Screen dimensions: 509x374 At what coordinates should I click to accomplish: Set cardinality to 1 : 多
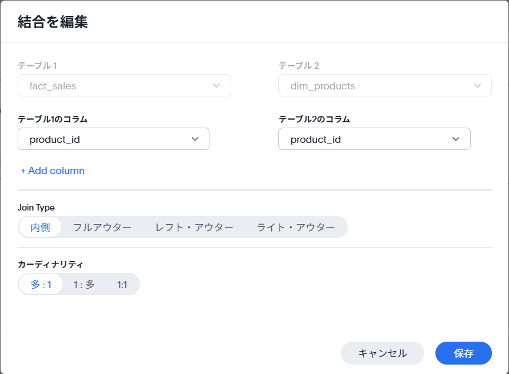pos(84,285)
